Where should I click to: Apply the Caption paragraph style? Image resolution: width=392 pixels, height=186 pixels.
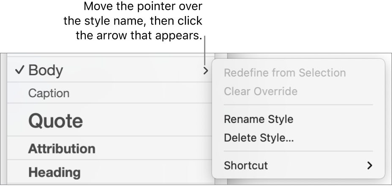49,93
